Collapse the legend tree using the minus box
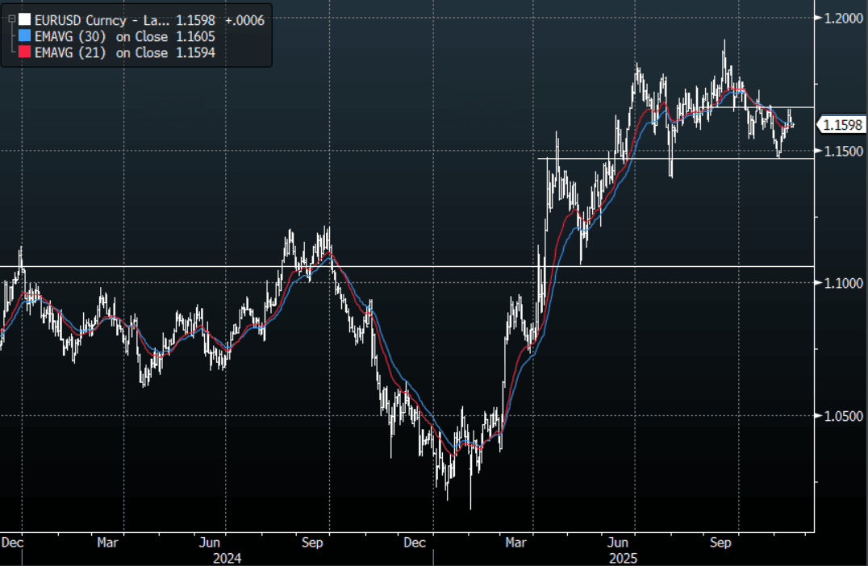868x566 pixels. click(11, 19)
